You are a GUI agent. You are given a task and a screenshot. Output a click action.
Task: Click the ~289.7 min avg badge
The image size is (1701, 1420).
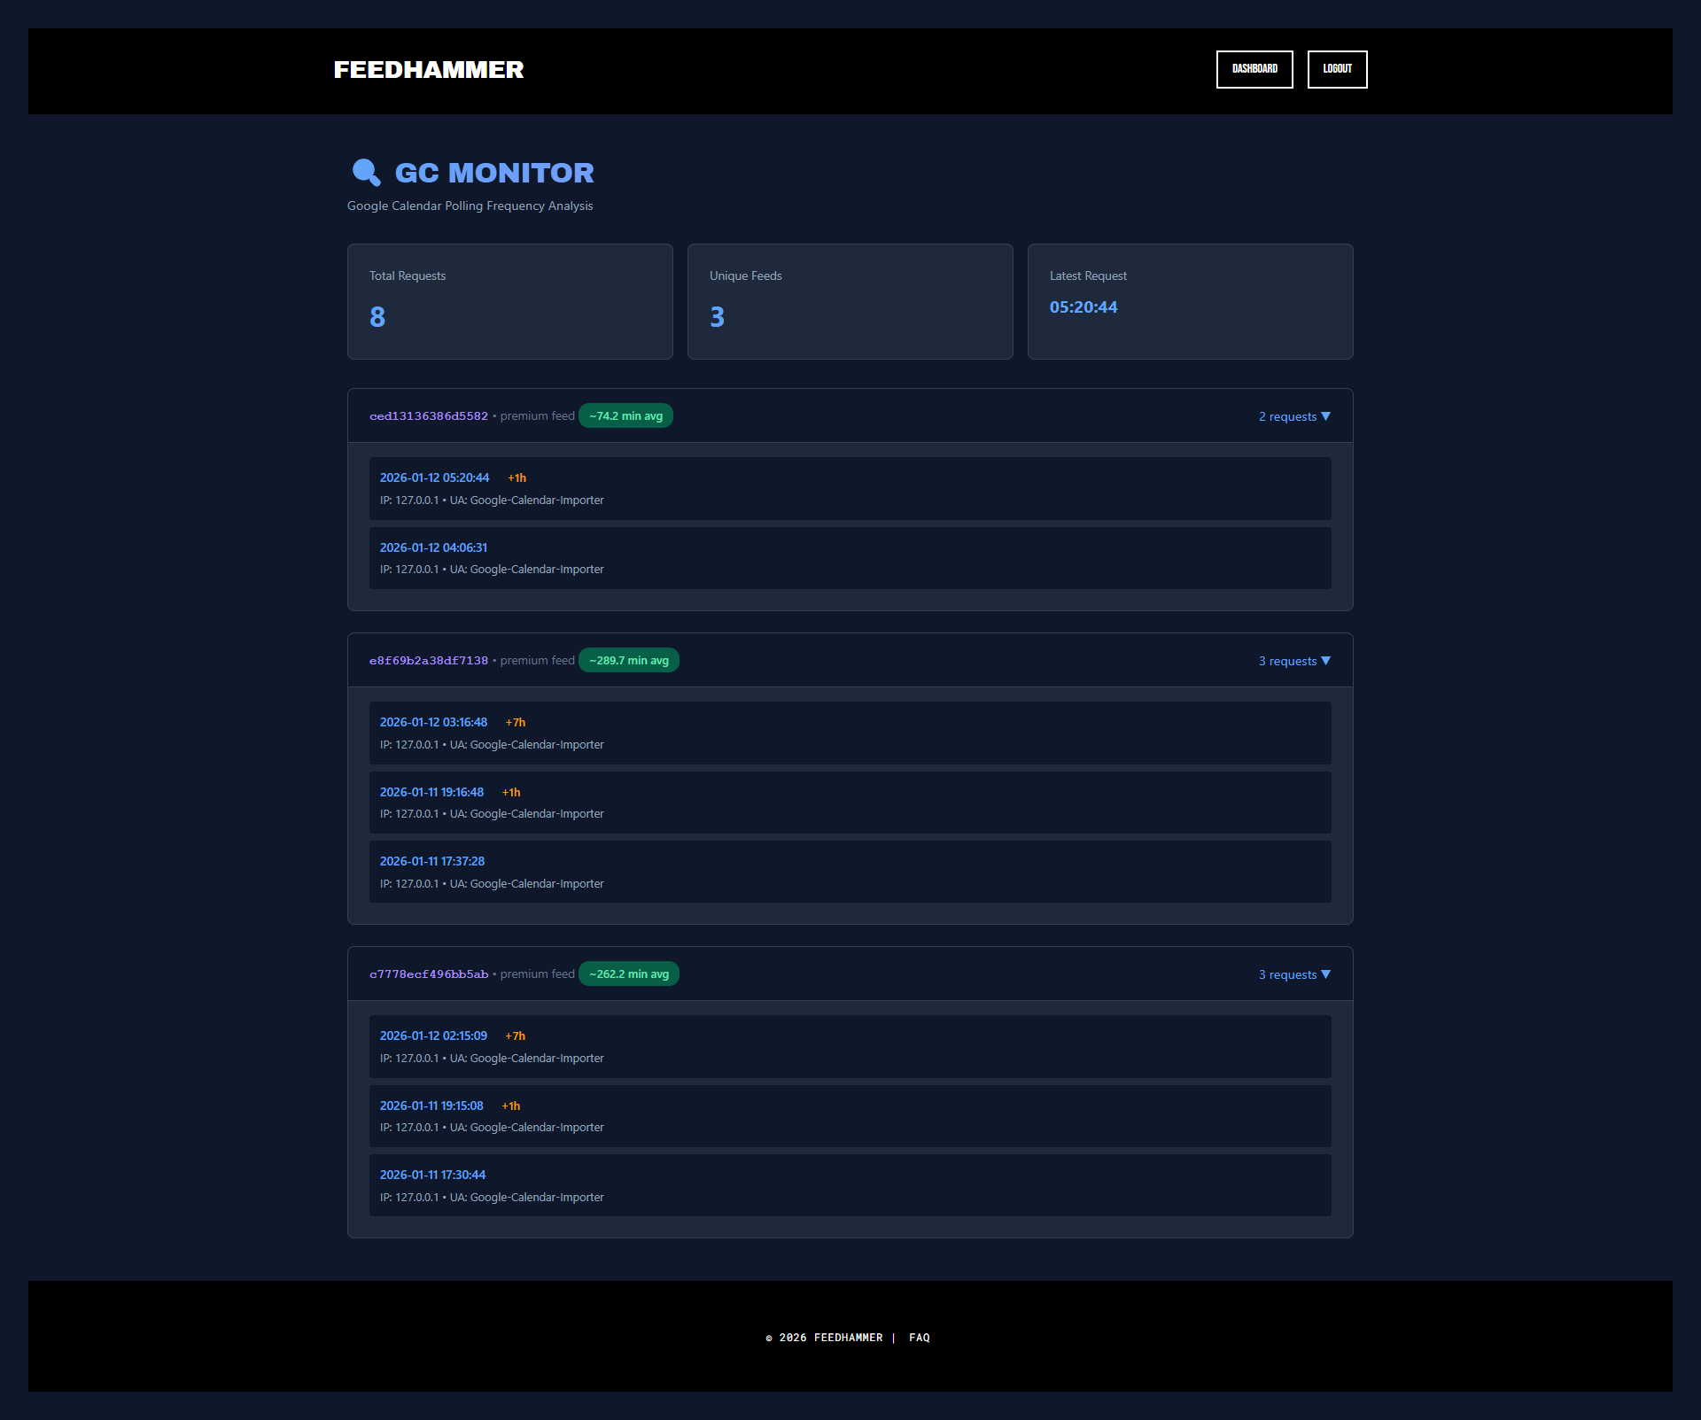pos(629,660)
